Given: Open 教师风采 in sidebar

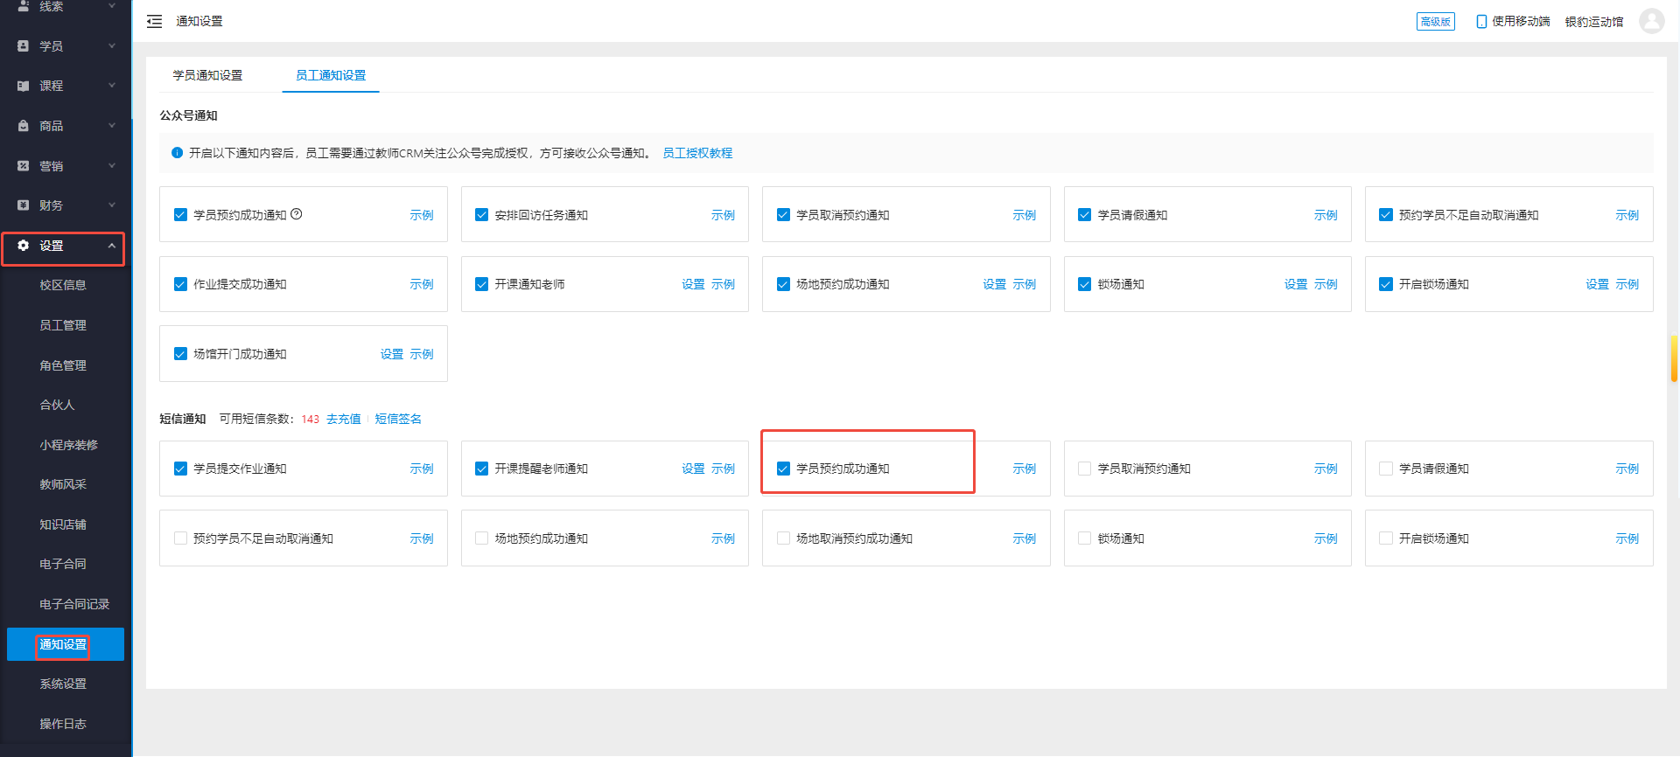Looking at the screenshot, I should point(63,484).
